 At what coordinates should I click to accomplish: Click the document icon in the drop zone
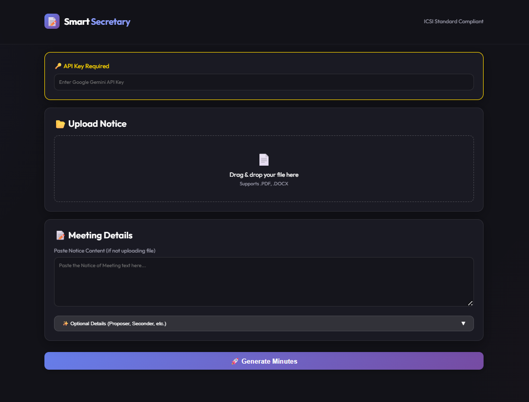pyautogui.click(x=264, y=160)
